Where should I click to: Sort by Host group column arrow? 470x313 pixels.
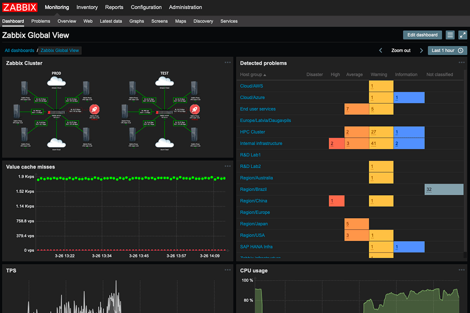(265, 75)
